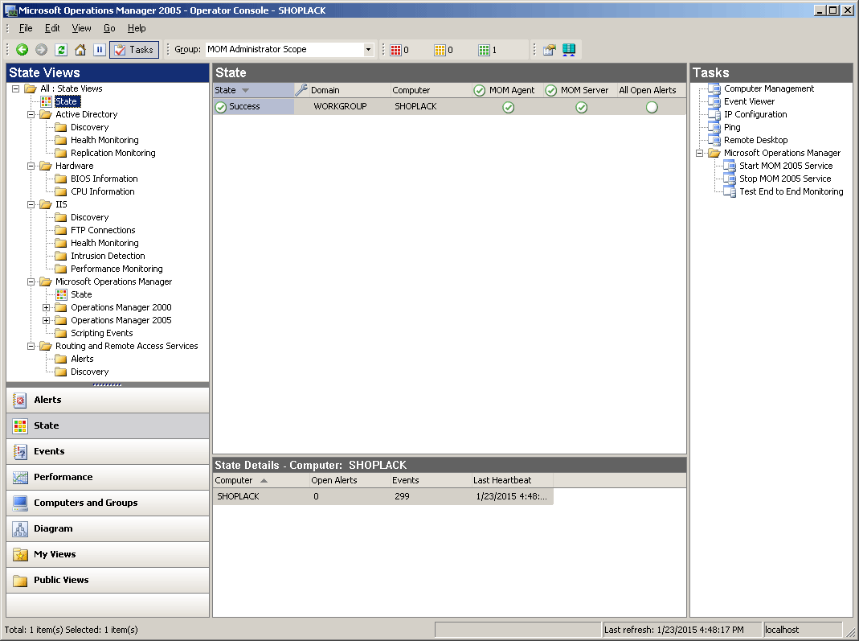Go to Home via the house icon
Viewport: 859px width, 641px height.
pos(80,50)
